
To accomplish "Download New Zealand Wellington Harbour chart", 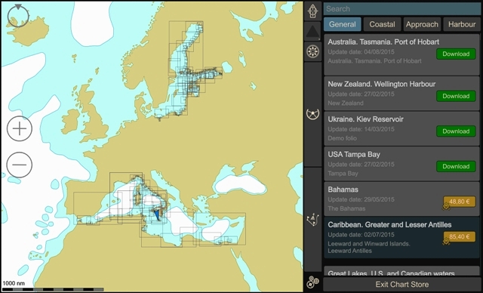I will (456, 96).
